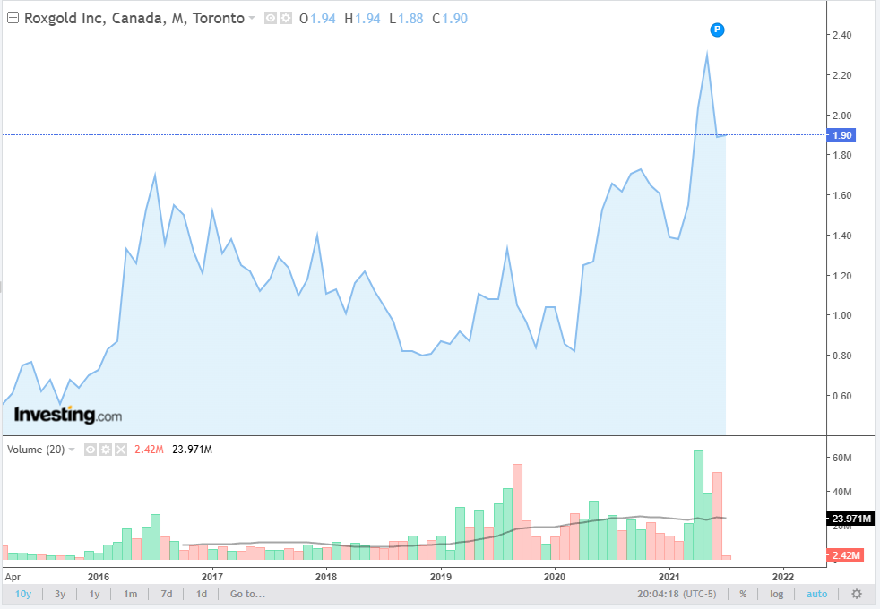Viewport: 880px width, 609px height.
Task: Remove the Volume indicator with X icon
Action: tap(120, 450)
